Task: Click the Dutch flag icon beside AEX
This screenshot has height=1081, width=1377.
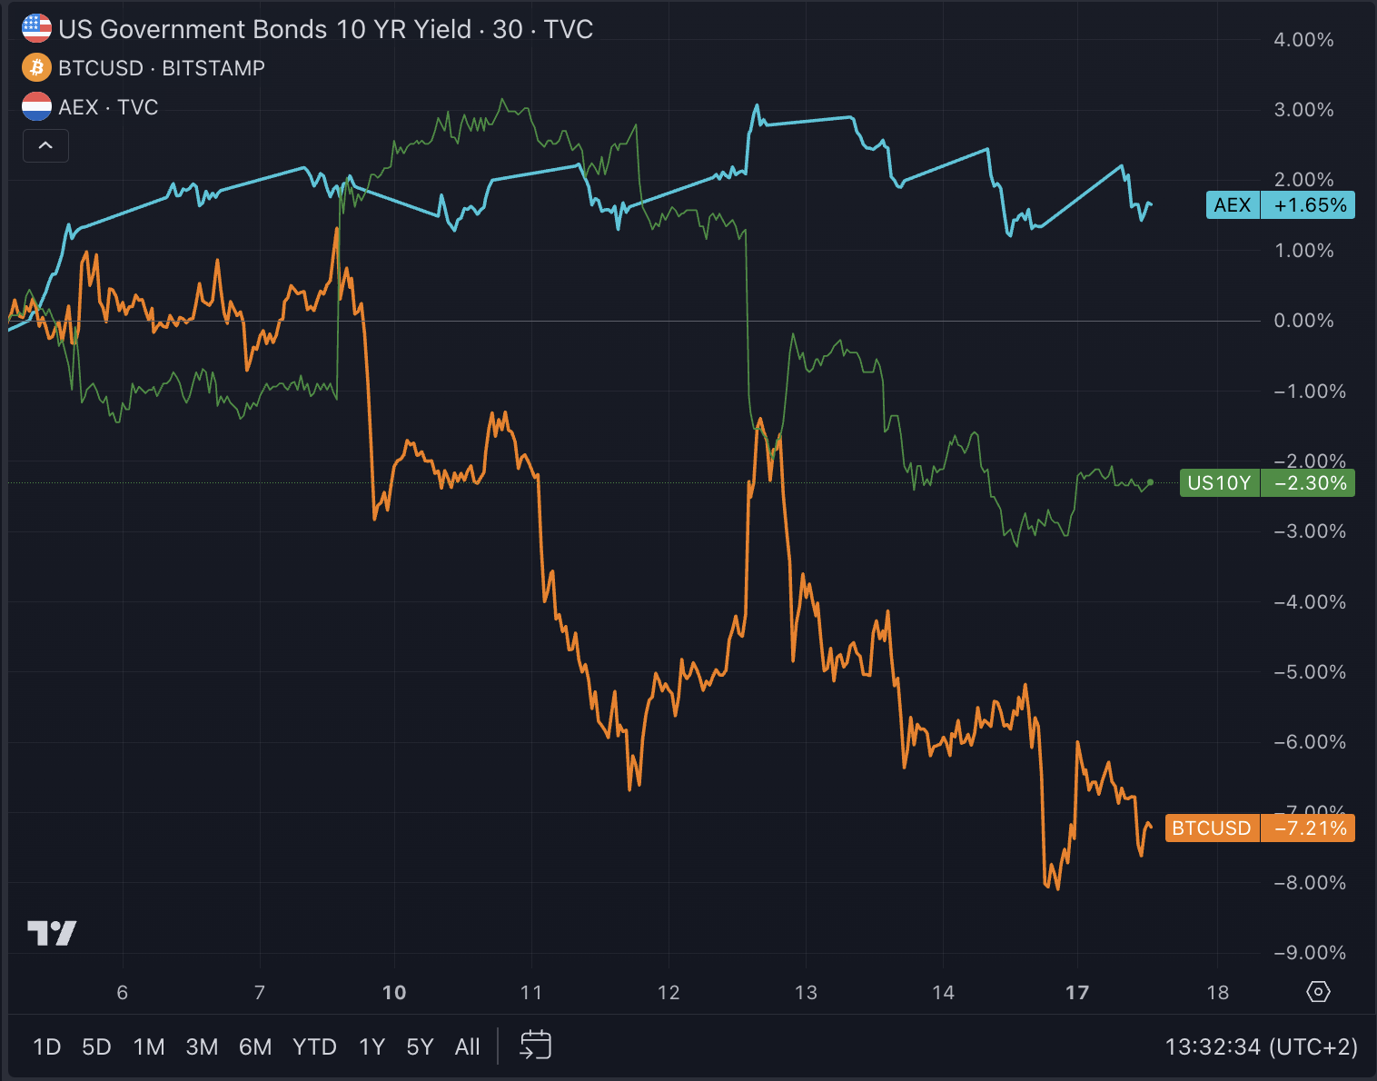Action: pyautogui.click(x=35, y=106)
